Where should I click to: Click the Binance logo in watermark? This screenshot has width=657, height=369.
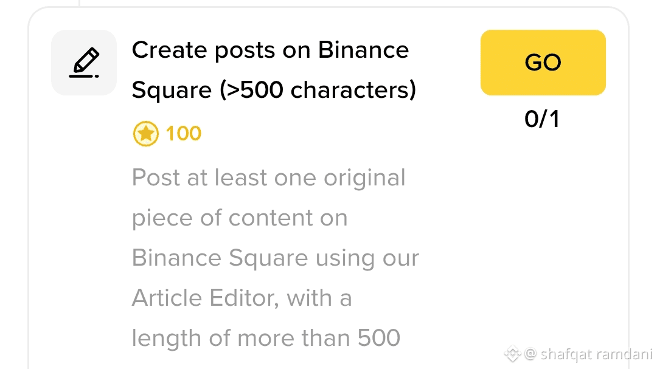(x=512, y=354)
